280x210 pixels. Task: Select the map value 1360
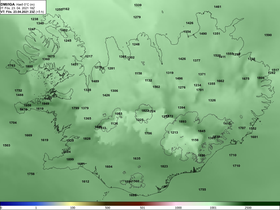[x=46, y=59]
